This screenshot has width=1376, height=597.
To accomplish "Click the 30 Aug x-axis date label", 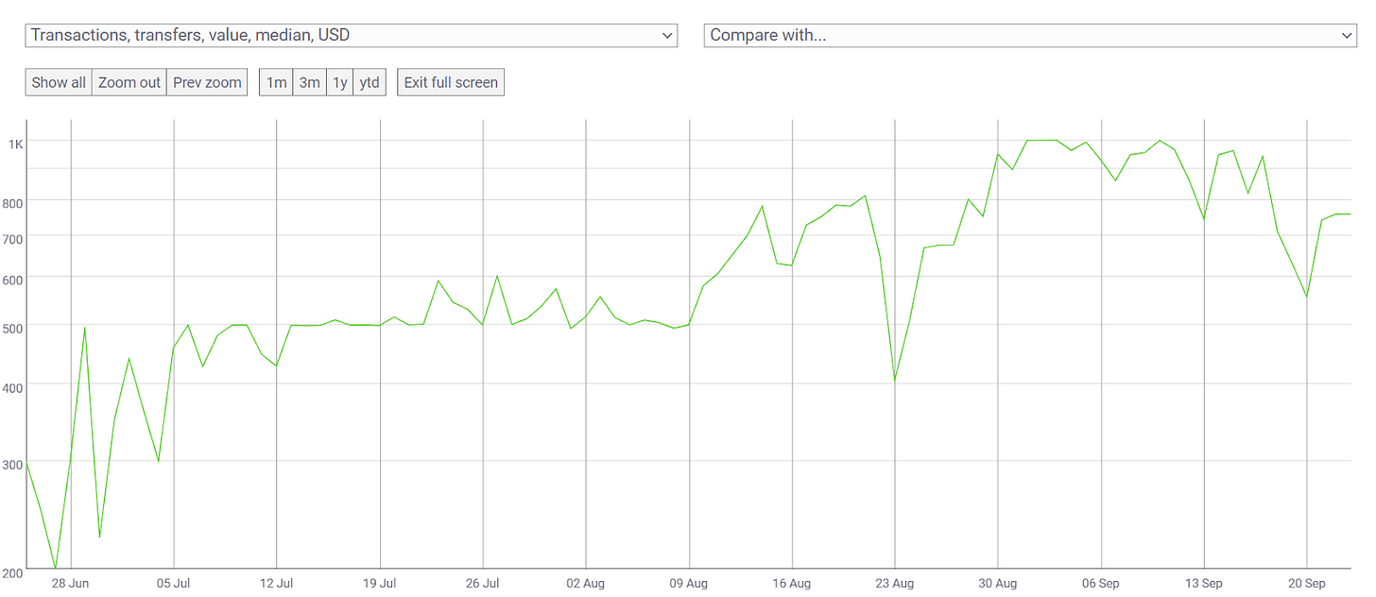I will pos(998,584).
